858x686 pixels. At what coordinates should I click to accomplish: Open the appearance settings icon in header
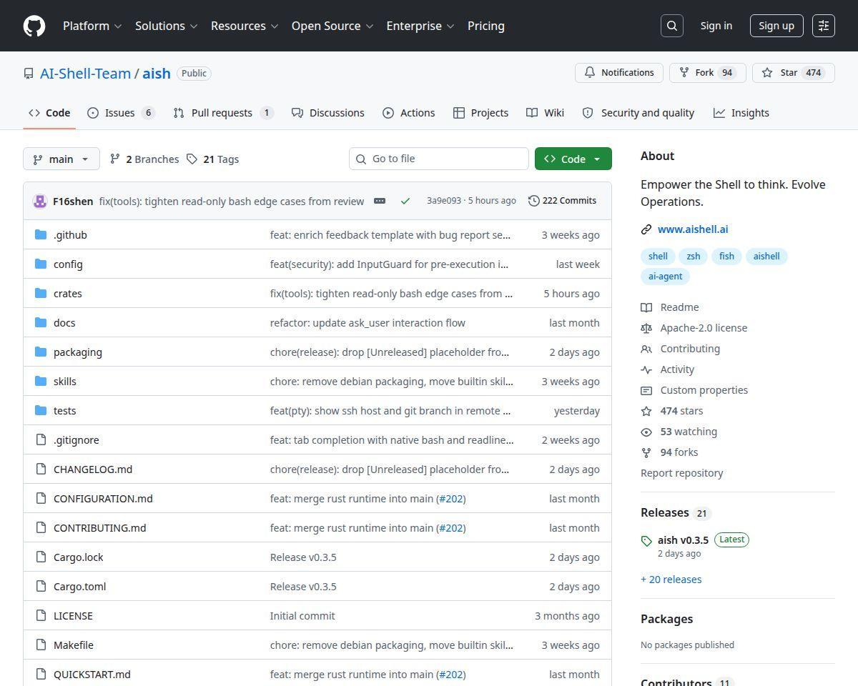(x=824, y=26)
